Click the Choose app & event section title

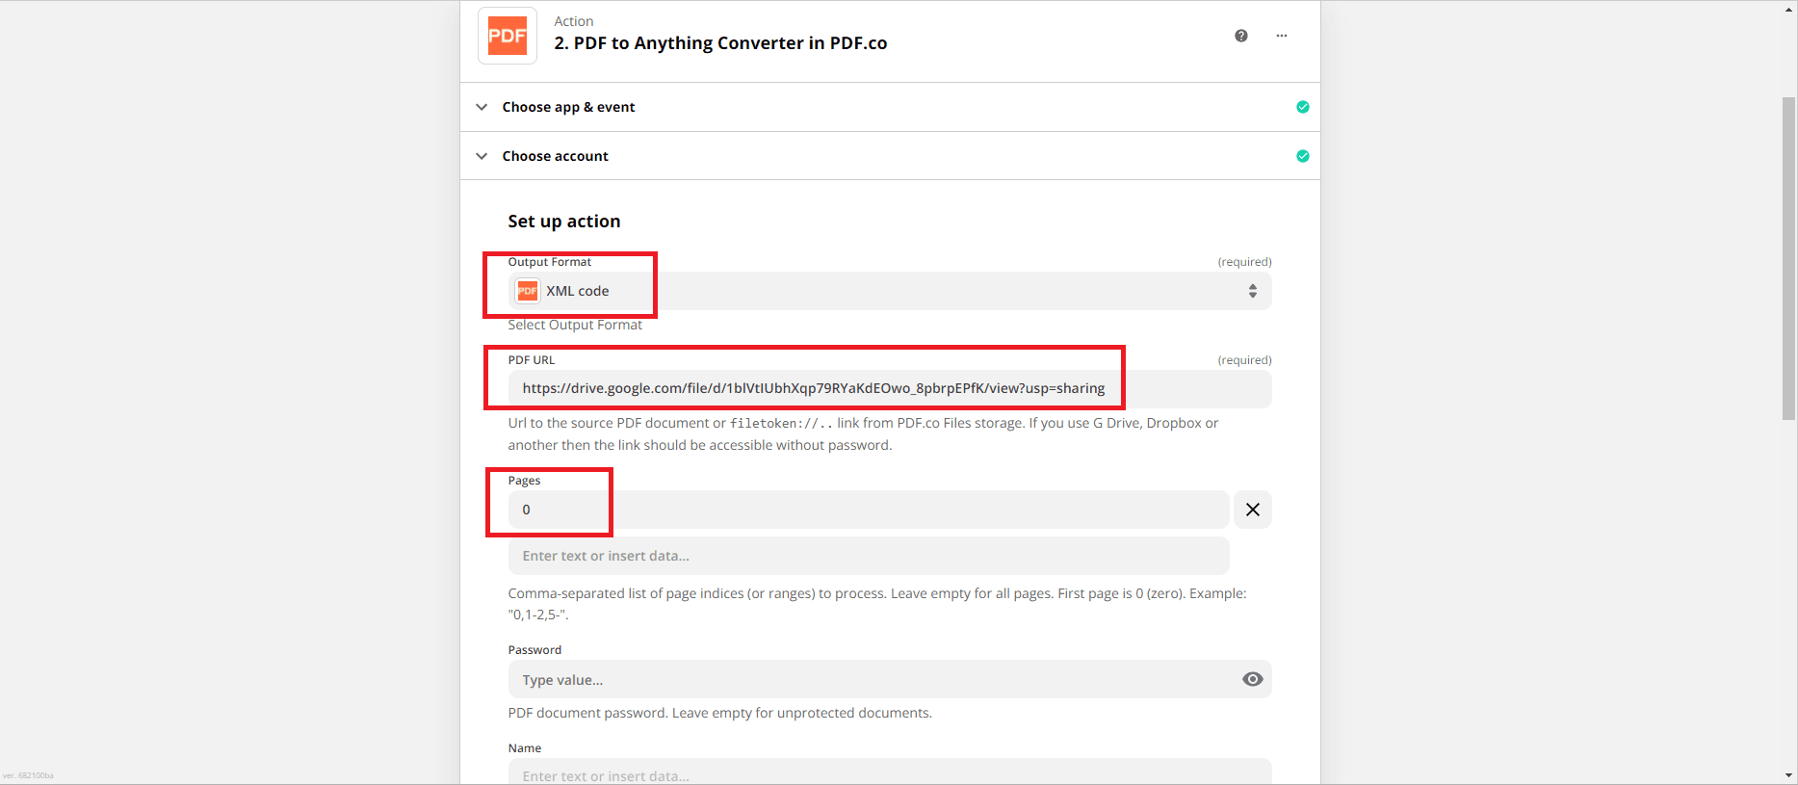tap(568, 107)
